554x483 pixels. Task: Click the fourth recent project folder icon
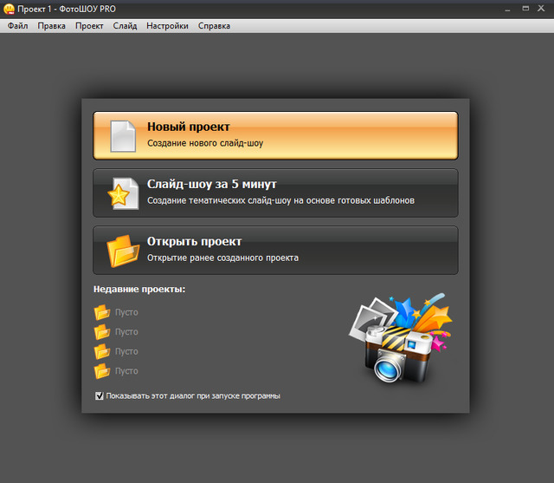coord(102,371)
